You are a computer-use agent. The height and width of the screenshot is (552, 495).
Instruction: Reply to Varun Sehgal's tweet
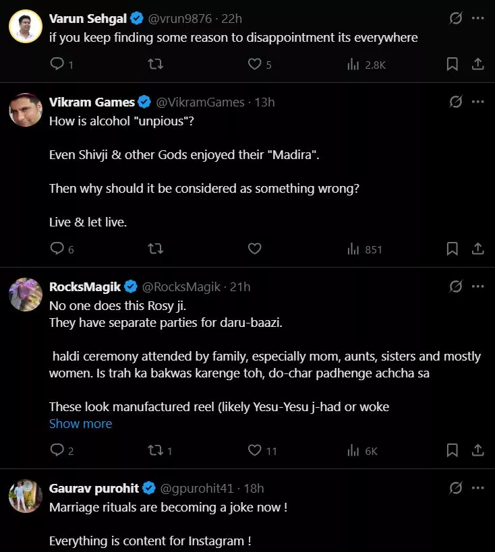(58, 64)
